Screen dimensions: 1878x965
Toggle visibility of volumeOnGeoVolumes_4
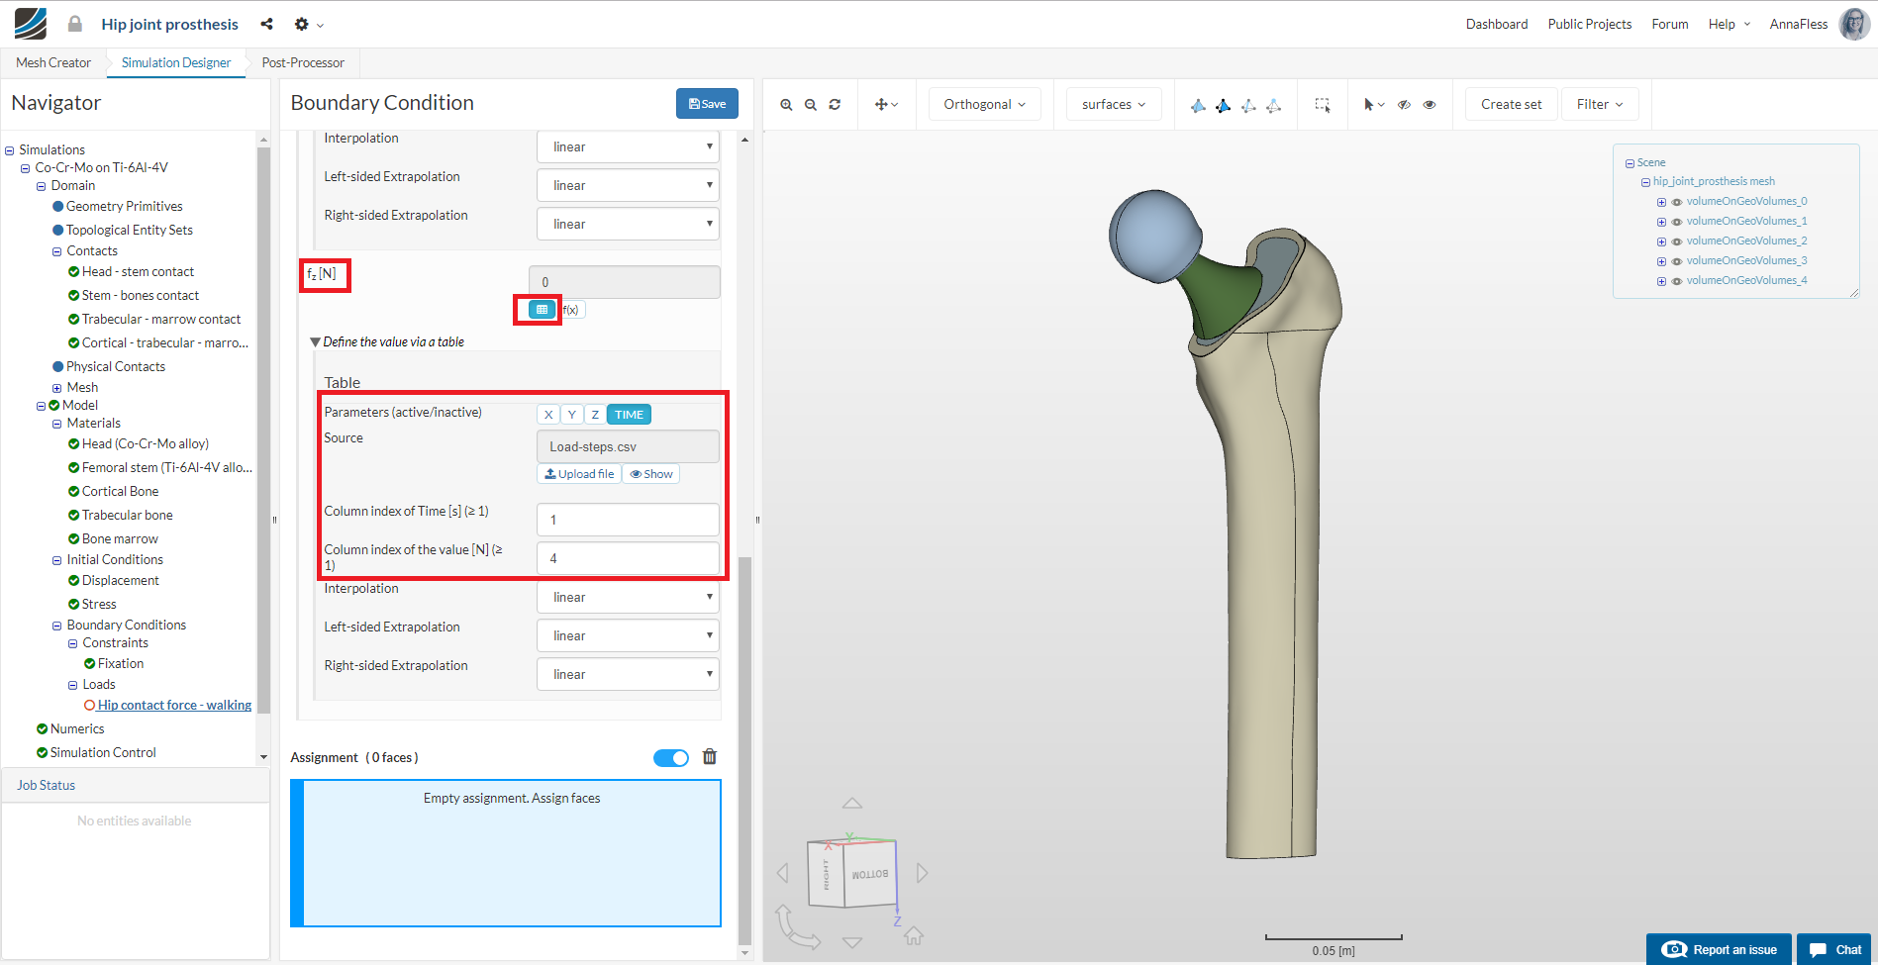[1677, 281]
